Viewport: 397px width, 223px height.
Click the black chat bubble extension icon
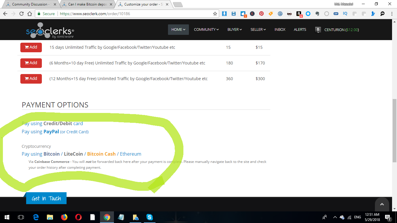382,14
